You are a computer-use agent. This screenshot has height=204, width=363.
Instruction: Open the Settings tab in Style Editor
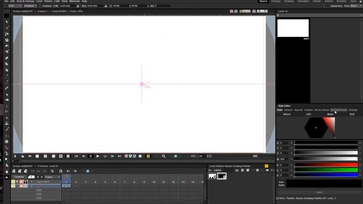[x=353, y=110]
